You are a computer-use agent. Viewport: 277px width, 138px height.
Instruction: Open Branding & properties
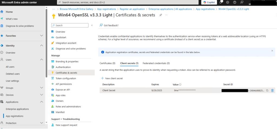tap(67, 61)
